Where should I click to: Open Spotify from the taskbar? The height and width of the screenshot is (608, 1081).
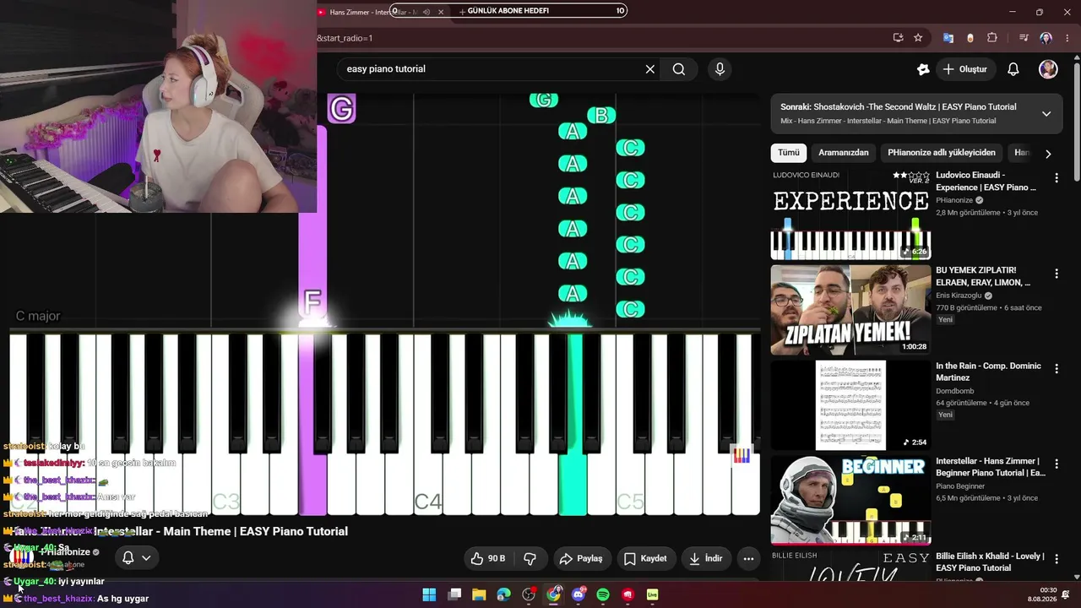[603, 594]
